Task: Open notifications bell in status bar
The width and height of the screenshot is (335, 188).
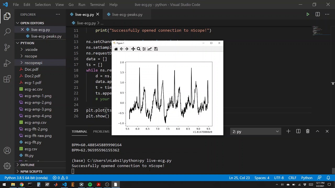Action: 328,178
